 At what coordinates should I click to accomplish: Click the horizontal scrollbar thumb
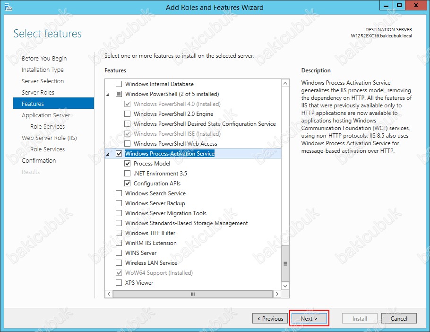click(193, 294)
